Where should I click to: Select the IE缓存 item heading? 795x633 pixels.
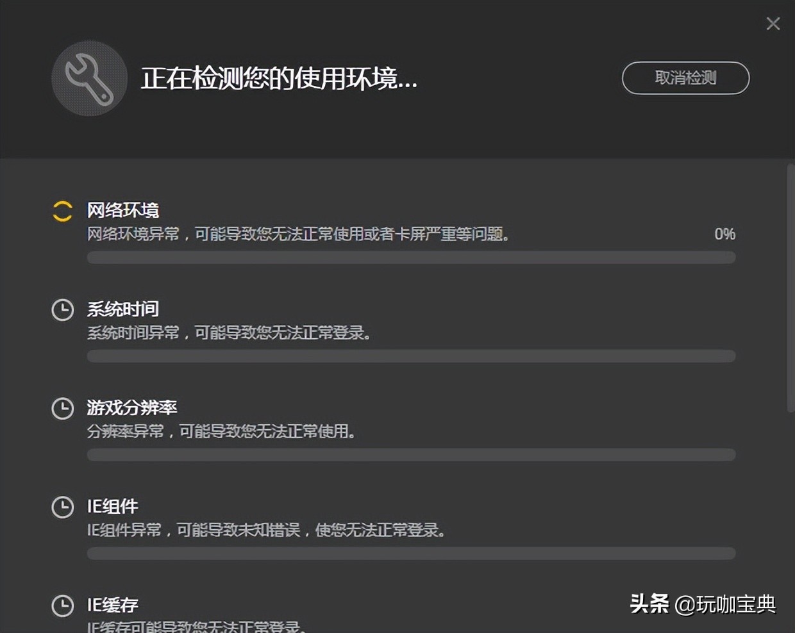(113, 605)
